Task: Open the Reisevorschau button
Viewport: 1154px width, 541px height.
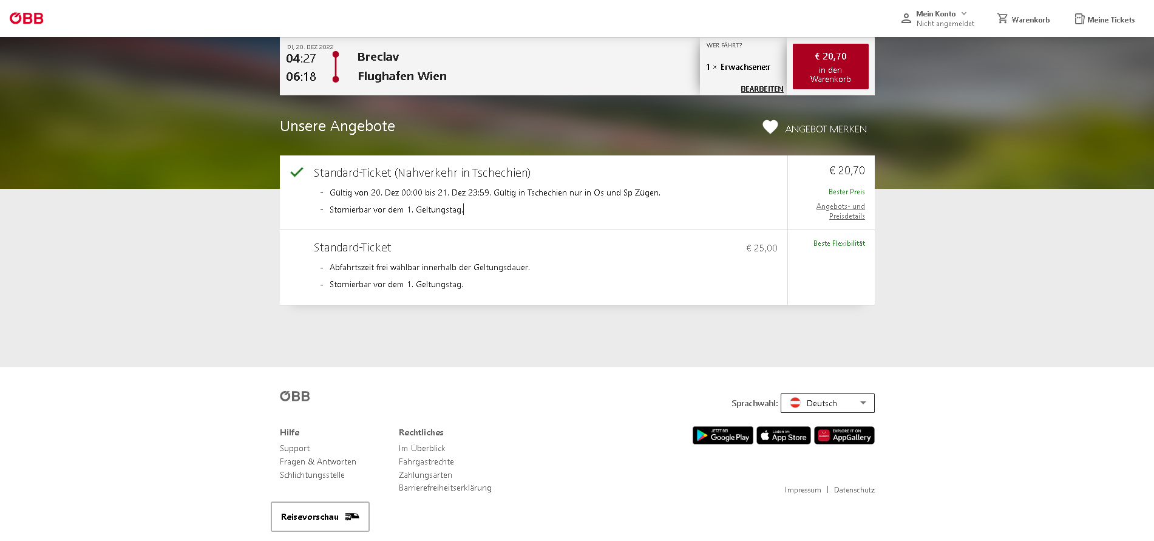Action: (320, 517)
